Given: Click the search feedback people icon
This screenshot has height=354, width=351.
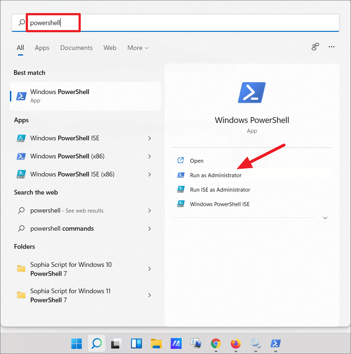Looking at the screenshot, I should click(x=315, y=47).
